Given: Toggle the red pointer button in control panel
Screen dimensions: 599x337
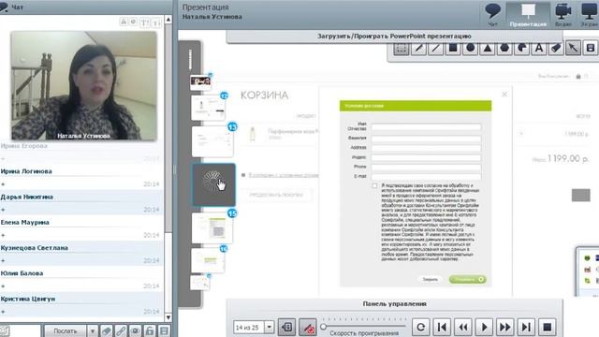Looking at the screenshot, I should coord(308,328).
